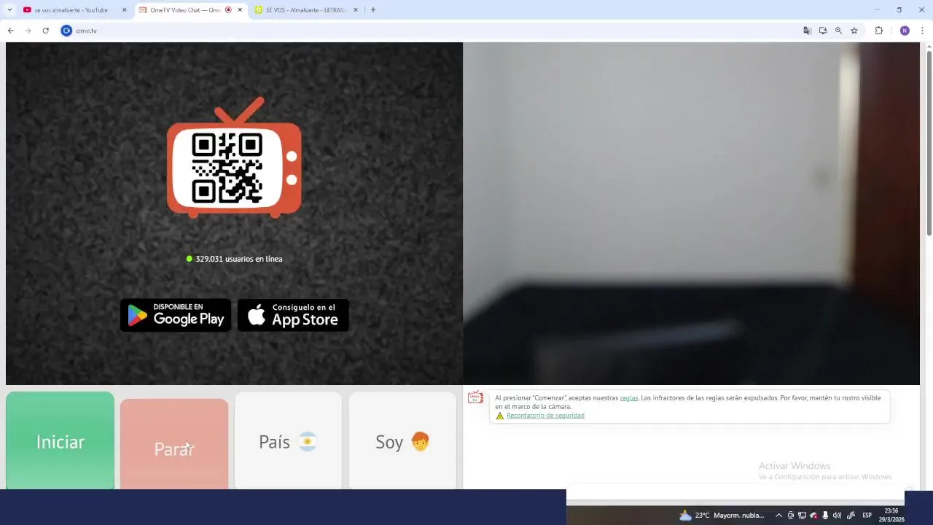
Task: Open the 'reglas' rules link
Action: coord(629,398)
